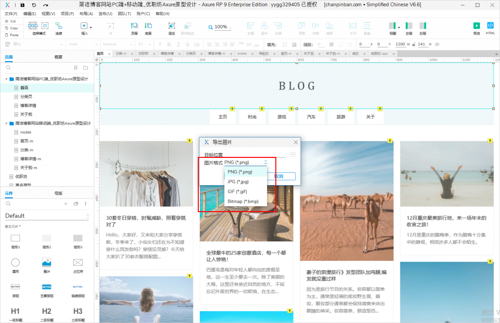
Task: Click the Save icon in title bar
Action: [x=22, y=4]
